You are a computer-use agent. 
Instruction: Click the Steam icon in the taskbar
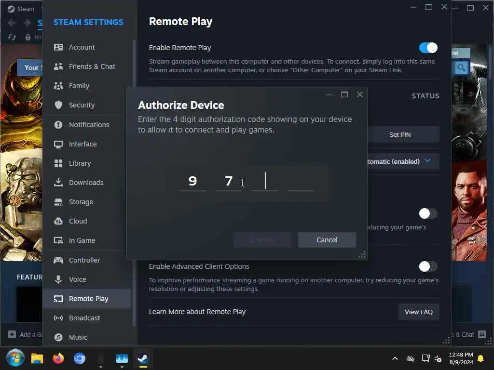click(x=143, y=358)
